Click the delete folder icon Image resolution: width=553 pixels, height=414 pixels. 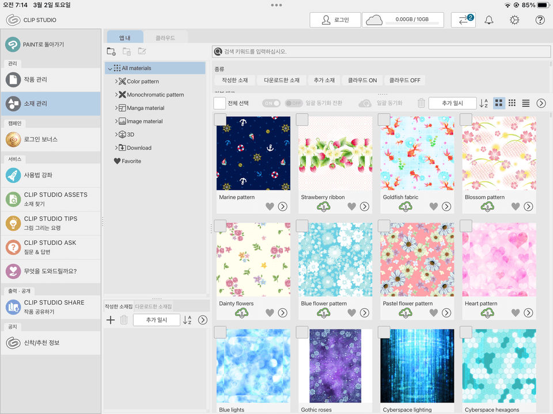[126, 52]
